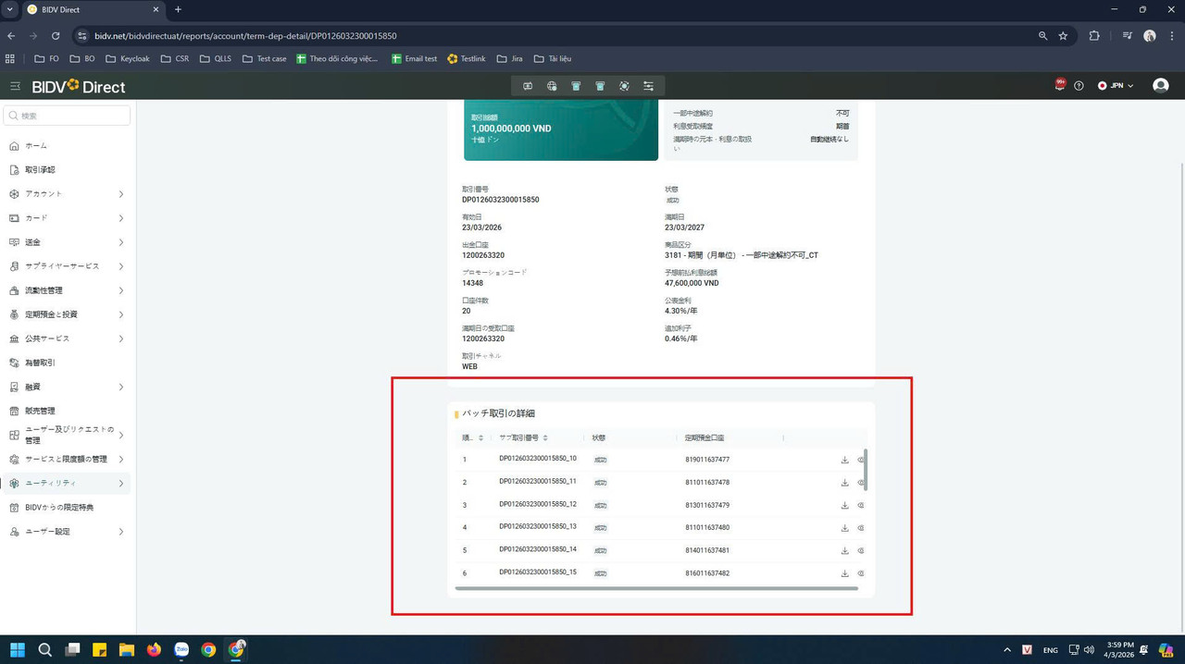The width and height of the screenshot is (1185, 664).
Task: Open the Chrome apps grid icon
Action: 10,58
